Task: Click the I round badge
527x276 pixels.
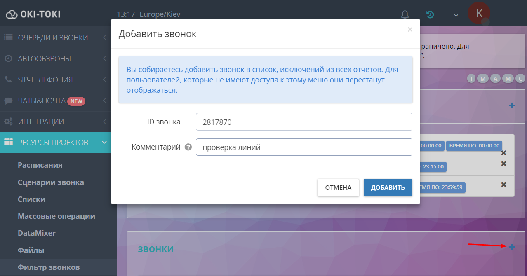Action: coord(472,79)
